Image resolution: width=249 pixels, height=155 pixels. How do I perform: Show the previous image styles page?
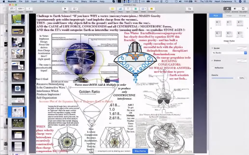211,28
